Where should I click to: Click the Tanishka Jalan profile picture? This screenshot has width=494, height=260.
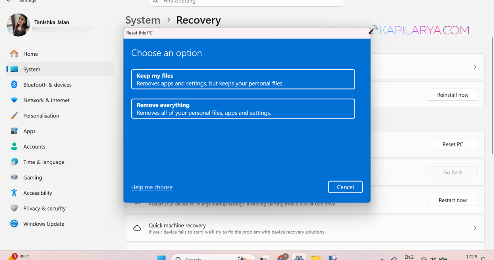click(18, 25)
